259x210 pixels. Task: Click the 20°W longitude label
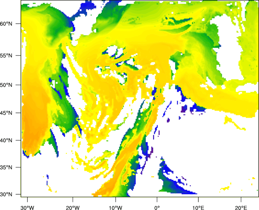(x=73, y=208)
